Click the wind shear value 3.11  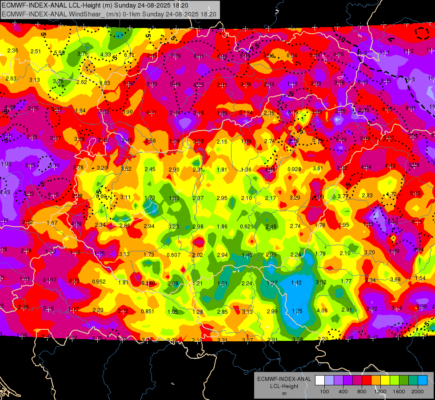(x=125, y=197)
